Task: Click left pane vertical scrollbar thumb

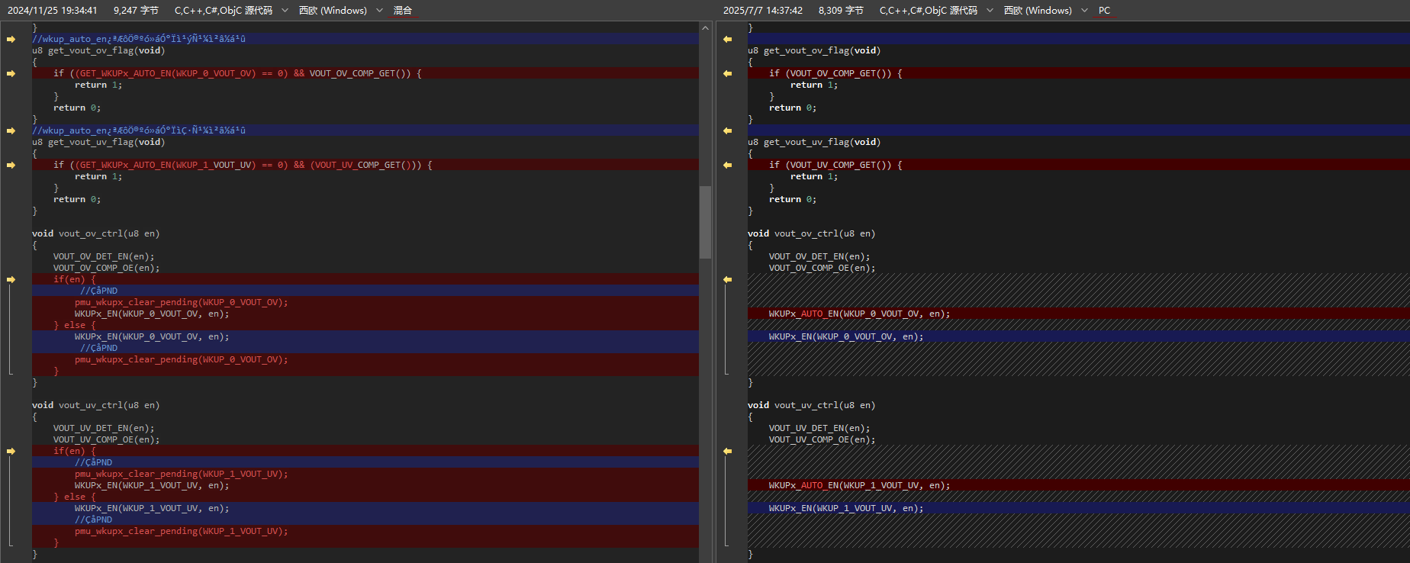Action: pos(705,222)
